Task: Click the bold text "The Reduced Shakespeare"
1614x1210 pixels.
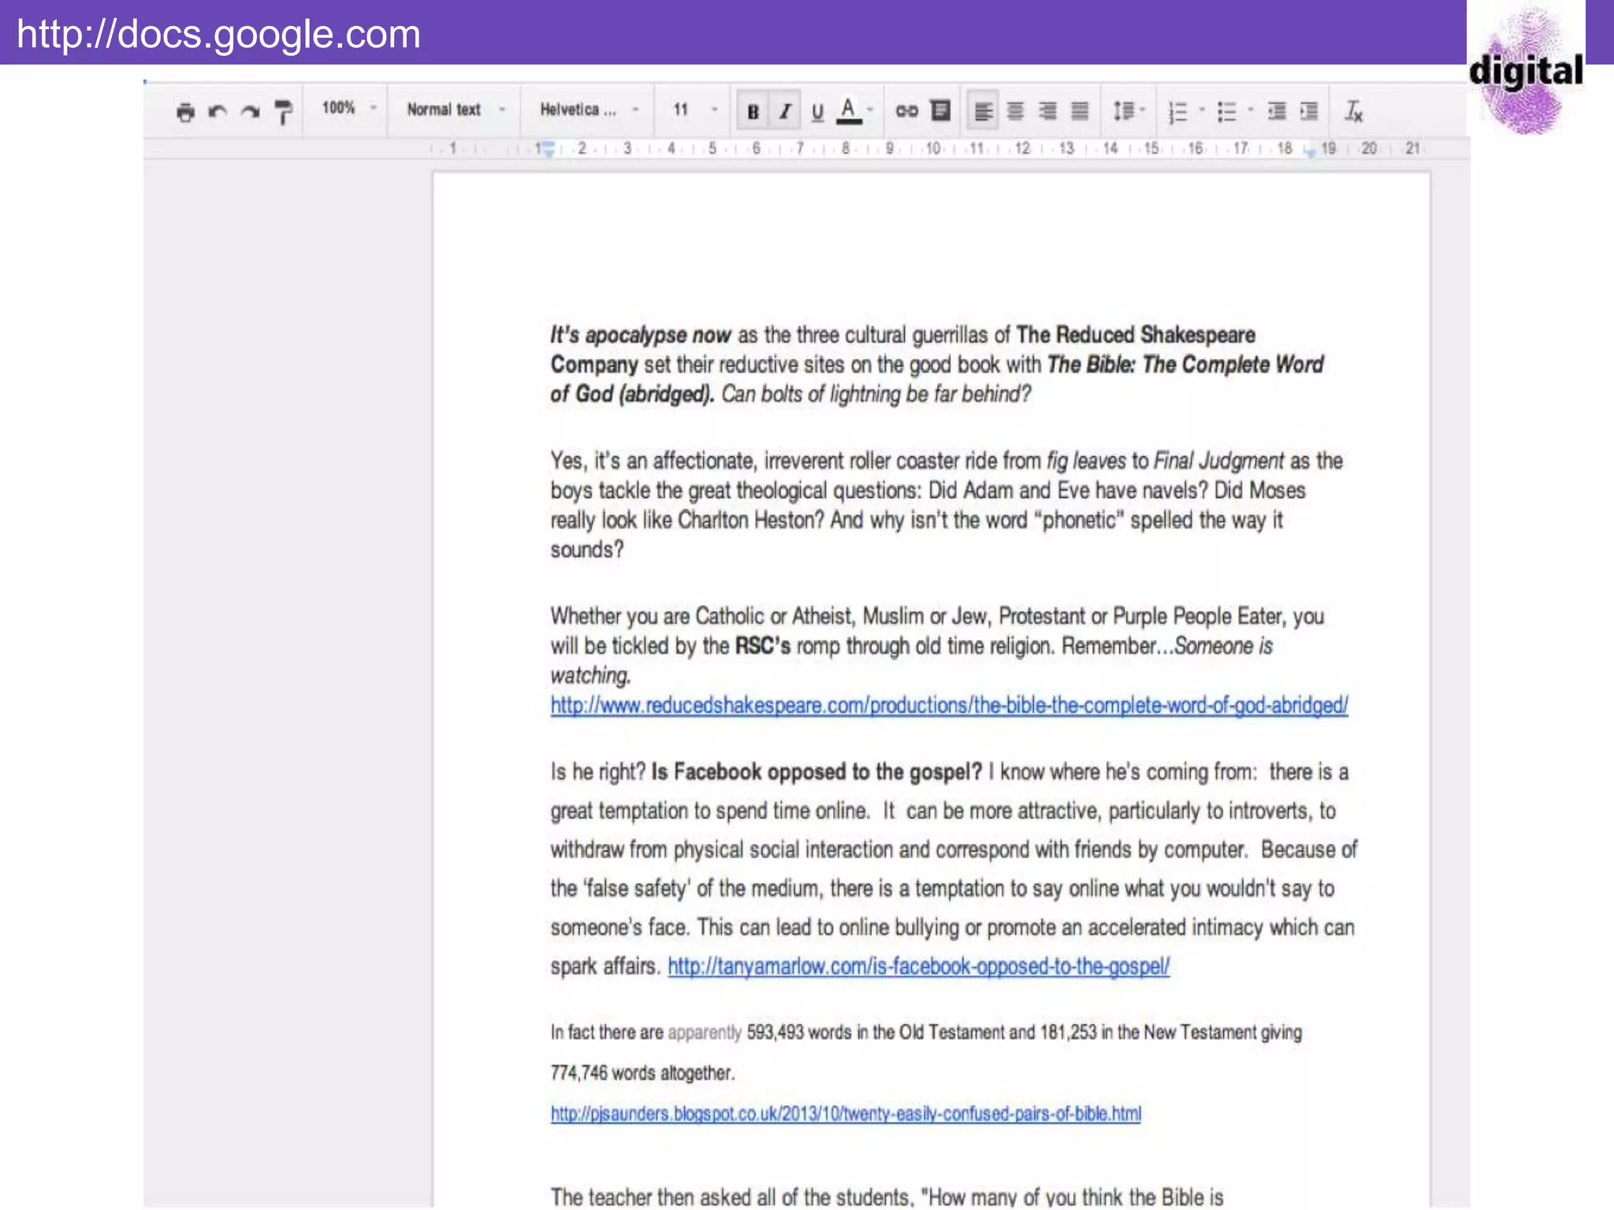Action: click(1136, 335)
